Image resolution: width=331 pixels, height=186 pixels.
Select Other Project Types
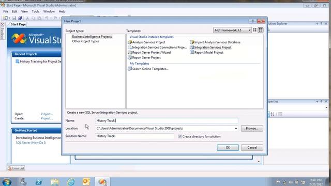coord(85,41)
